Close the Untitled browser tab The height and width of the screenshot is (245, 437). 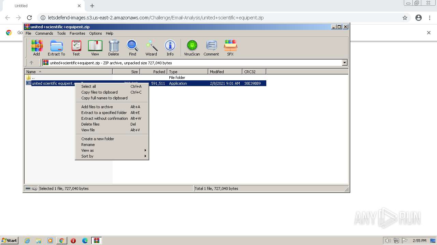click(x=79, y=6)
